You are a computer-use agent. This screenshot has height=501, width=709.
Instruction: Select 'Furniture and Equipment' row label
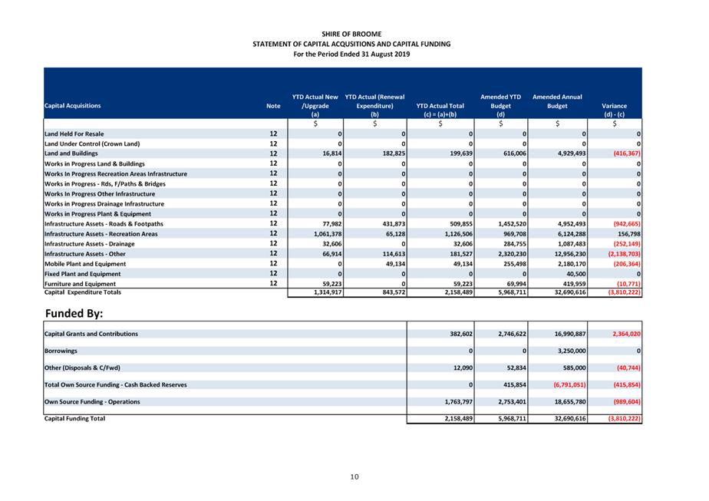click(x=80, y=284)
